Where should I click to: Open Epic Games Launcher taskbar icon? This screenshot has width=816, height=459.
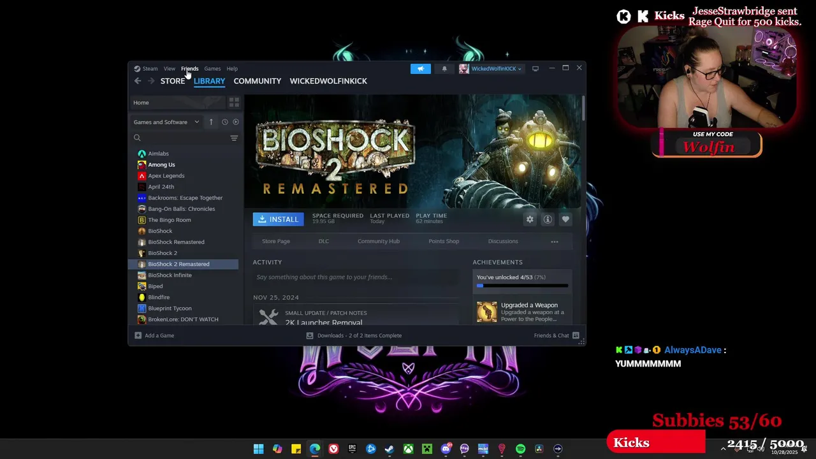[x=352, y=449]
